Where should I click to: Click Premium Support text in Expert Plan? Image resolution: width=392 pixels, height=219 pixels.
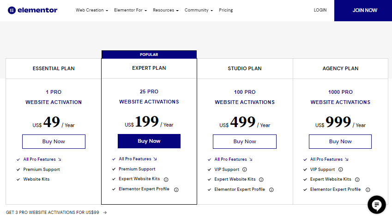tap(137, 169)
